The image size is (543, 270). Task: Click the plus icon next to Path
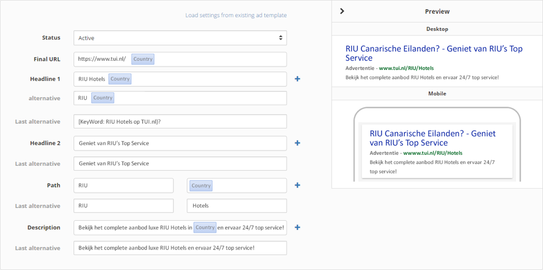(297, 185)
